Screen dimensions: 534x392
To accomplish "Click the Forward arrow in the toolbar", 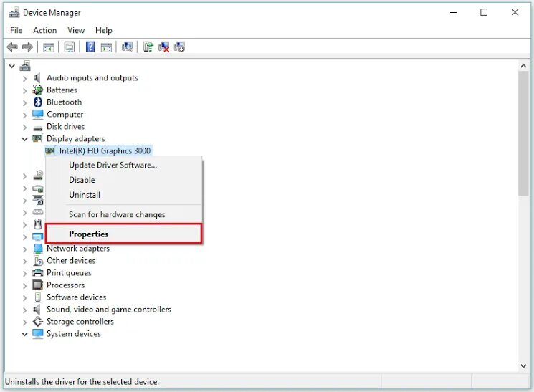I will tap(27, 47).
